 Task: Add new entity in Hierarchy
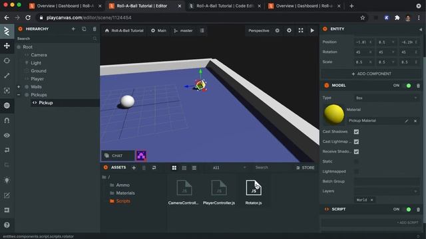tap(73, 29)
